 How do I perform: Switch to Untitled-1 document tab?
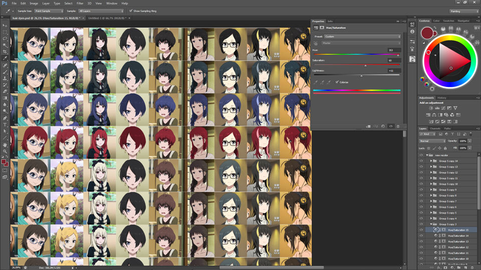click(x=107, y=18)
